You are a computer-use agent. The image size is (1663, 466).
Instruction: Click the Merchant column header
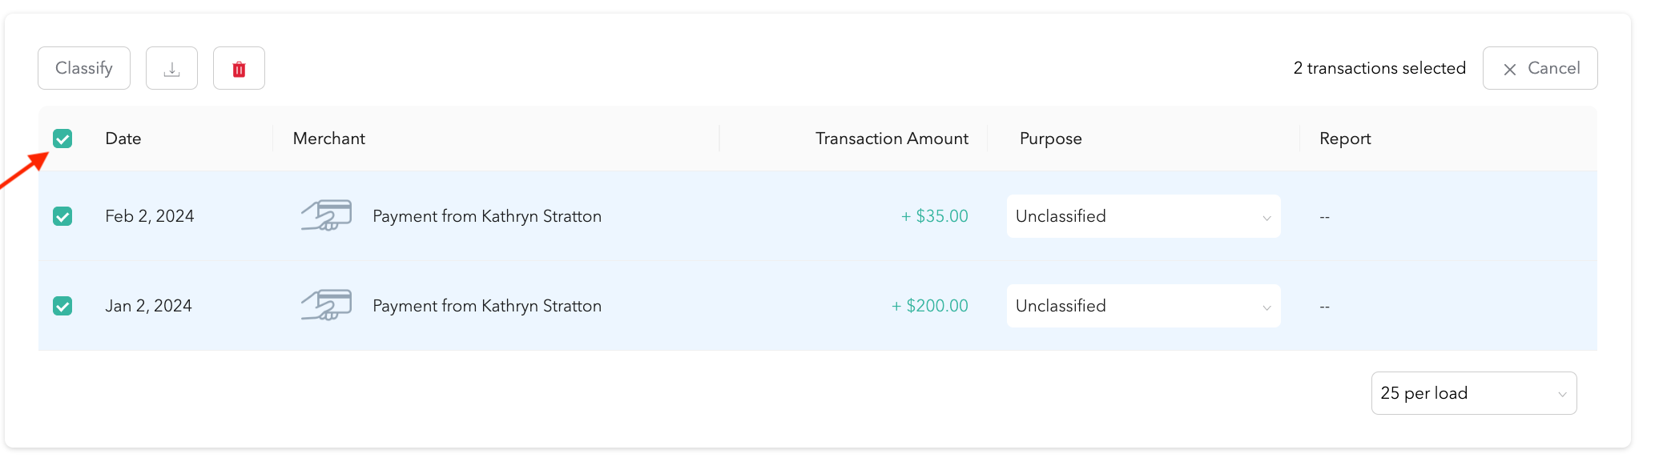click(329, 139)
